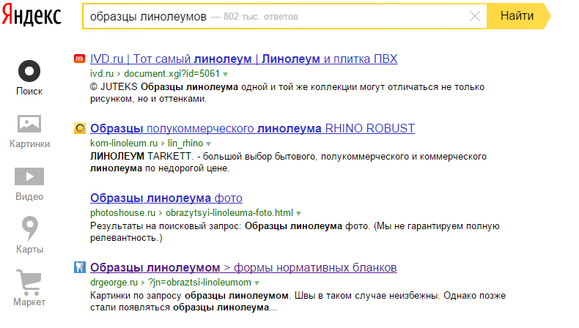Click the Картинки label in sidebar
The height and width of the screenshot is (328, 579).
click(29, 144)
